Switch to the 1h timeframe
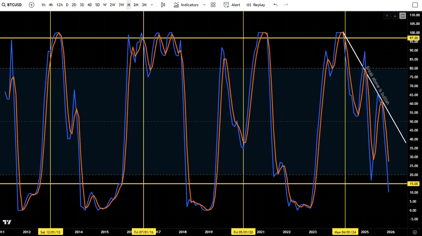Viewport: 422px width, 236px height. point(43,5)
